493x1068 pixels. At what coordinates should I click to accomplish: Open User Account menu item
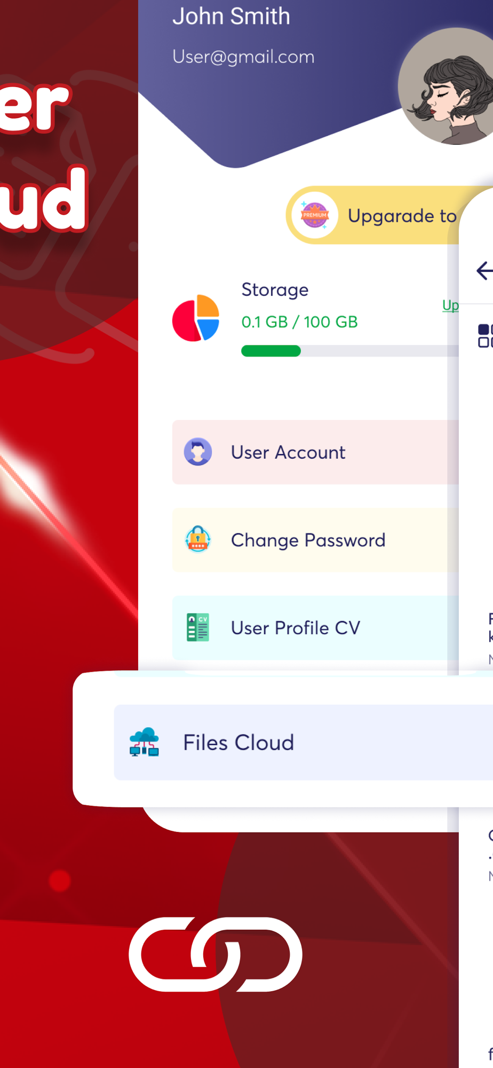(x=315, y=452)
